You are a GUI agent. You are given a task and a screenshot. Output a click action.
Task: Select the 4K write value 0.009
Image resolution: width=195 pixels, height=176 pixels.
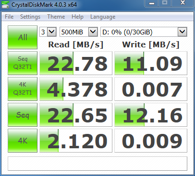(x=151, y=141)
